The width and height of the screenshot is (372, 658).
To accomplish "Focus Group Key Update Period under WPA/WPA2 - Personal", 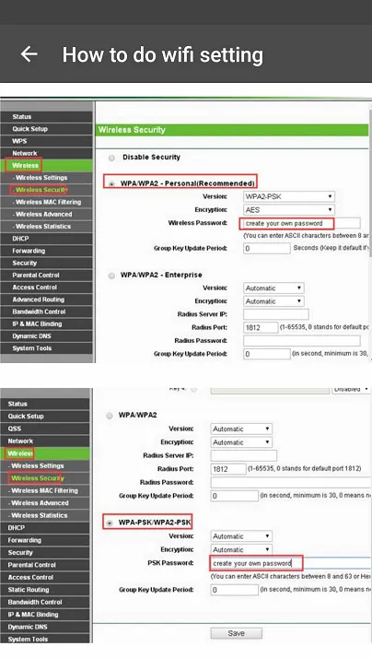I will coord(267,249).
